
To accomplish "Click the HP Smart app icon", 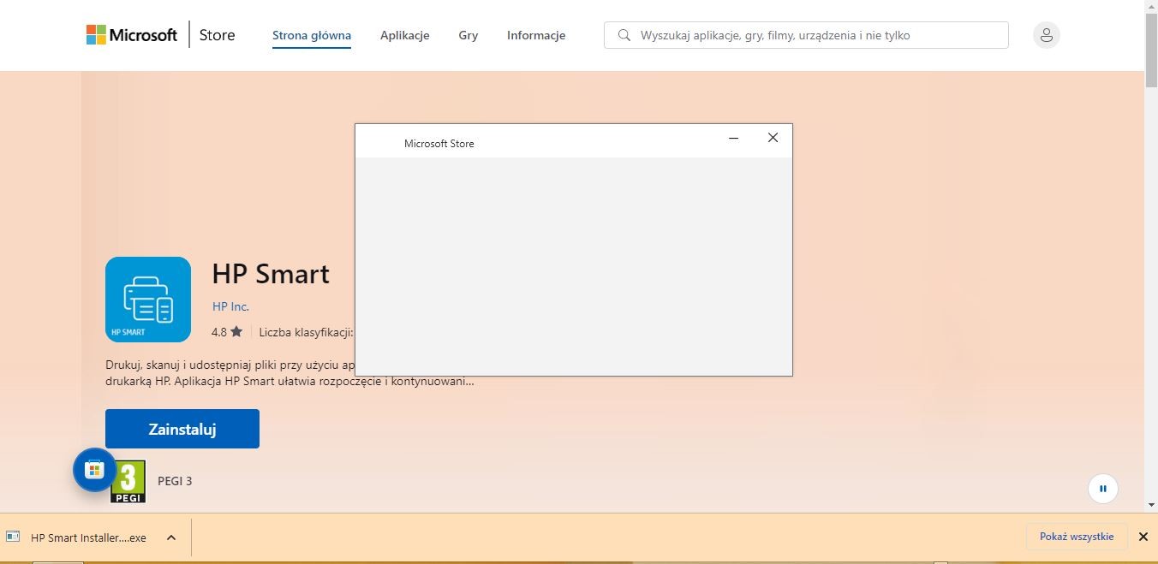I will [x=148, y=300].
